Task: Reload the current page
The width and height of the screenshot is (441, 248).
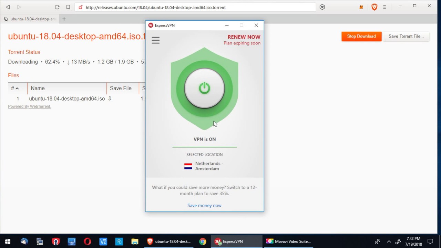Action: tap(57, 7)
